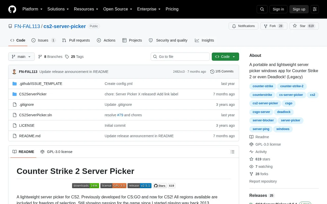Open the Security and quality tab
Viewport: 327px width, 204px height.
(x=168, y=40)
